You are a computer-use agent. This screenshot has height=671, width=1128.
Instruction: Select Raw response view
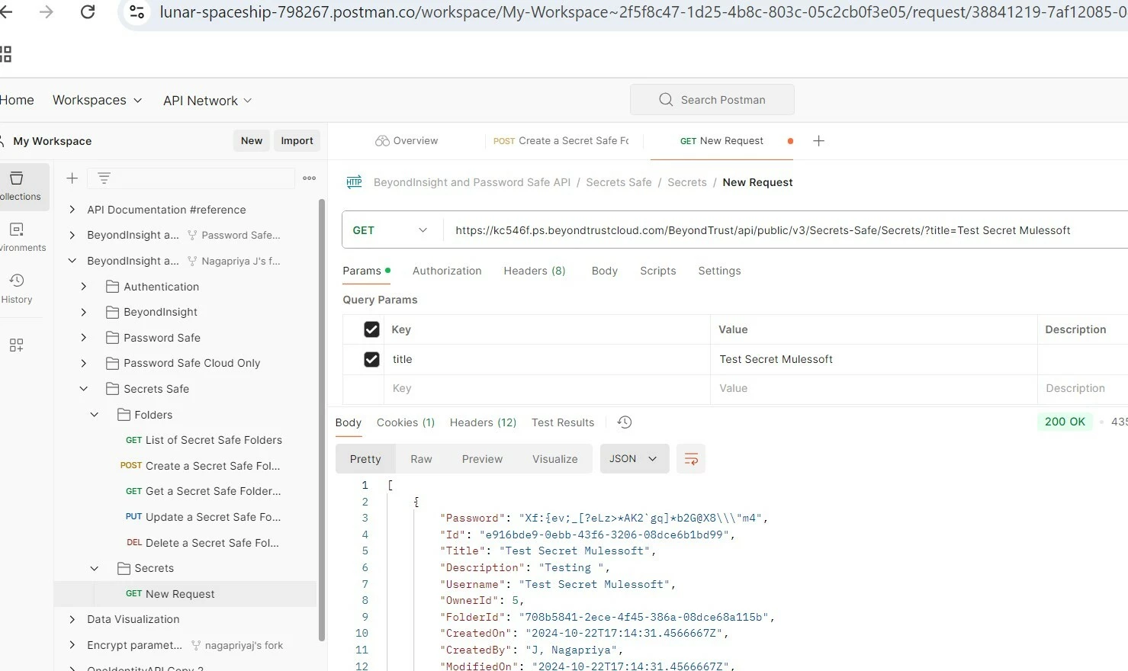[x=421, y=459]
